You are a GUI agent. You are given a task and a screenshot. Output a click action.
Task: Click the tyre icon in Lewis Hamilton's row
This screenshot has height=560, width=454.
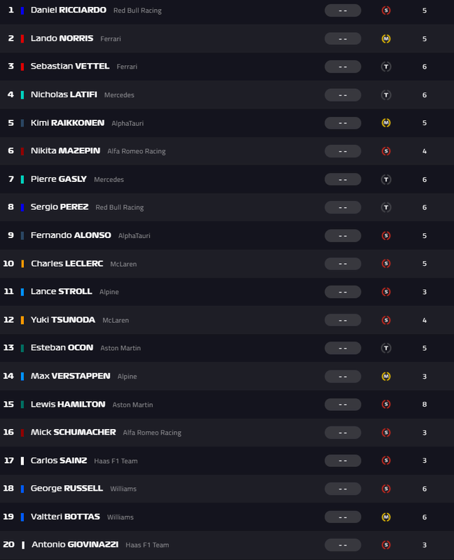pos(385,405)
